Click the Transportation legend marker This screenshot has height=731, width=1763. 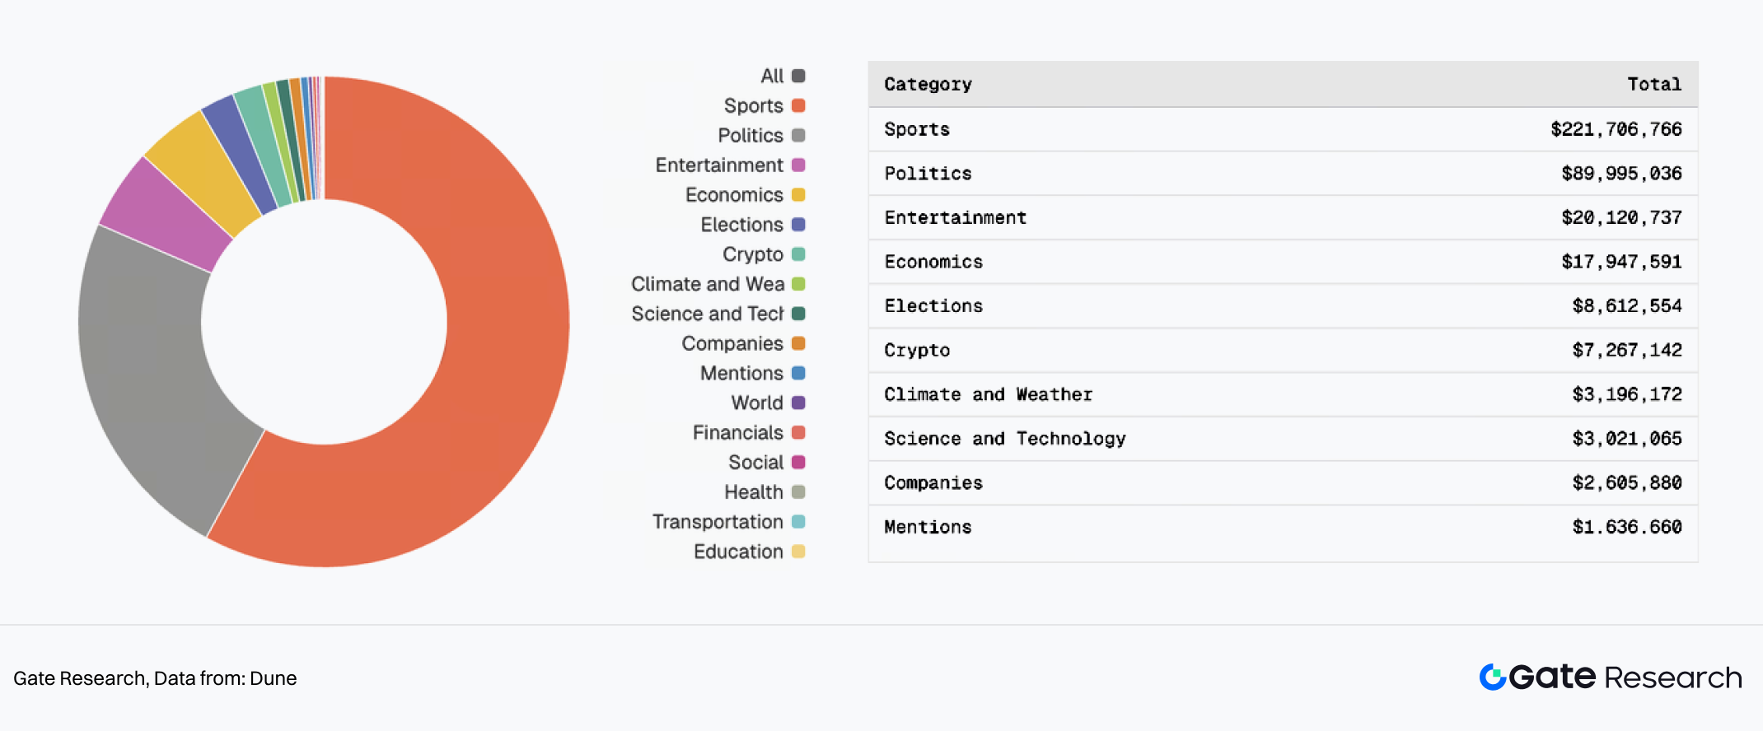pyautogui.click(x=797, y=522)
